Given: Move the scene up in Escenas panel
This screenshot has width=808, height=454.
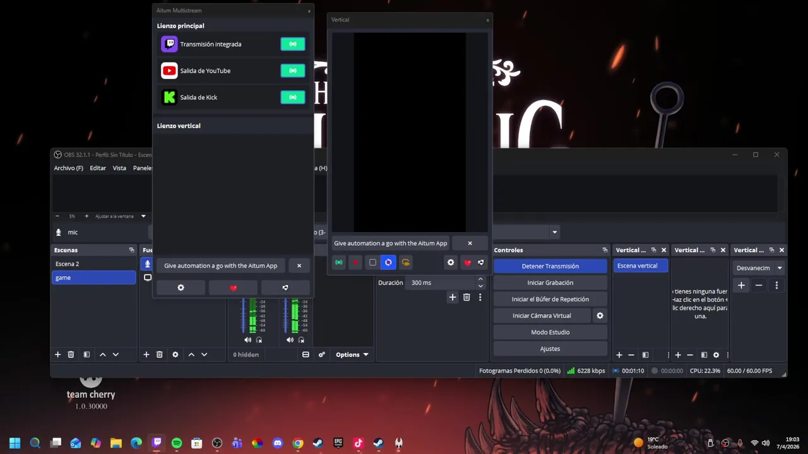Looking at the screenshot, I should click(102, 354).
